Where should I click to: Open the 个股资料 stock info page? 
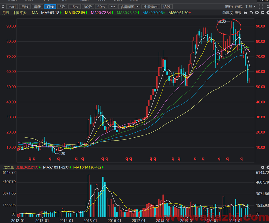[151, 7]
